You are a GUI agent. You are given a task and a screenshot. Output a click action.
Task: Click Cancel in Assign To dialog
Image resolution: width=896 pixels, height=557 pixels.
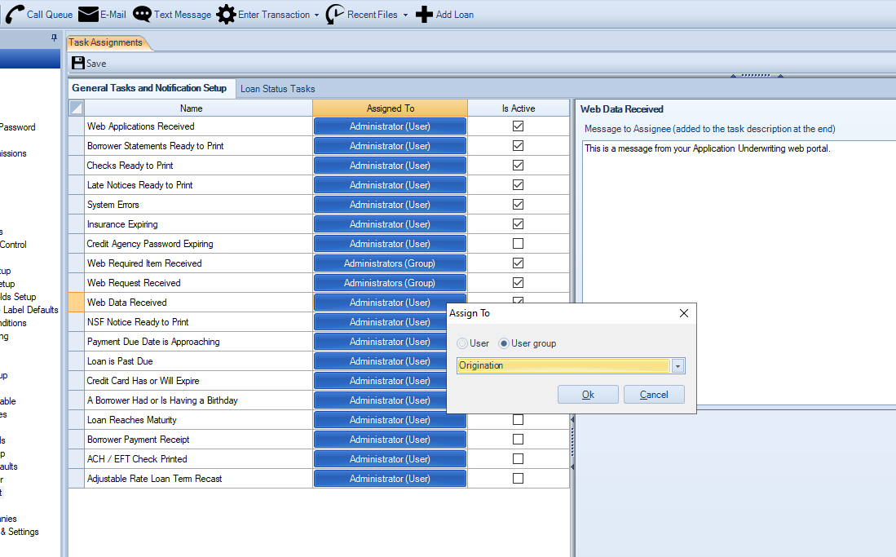[654, 395]
